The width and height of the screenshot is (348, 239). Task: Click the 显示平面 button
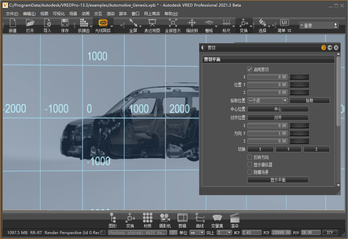click(x=278, y=180)
